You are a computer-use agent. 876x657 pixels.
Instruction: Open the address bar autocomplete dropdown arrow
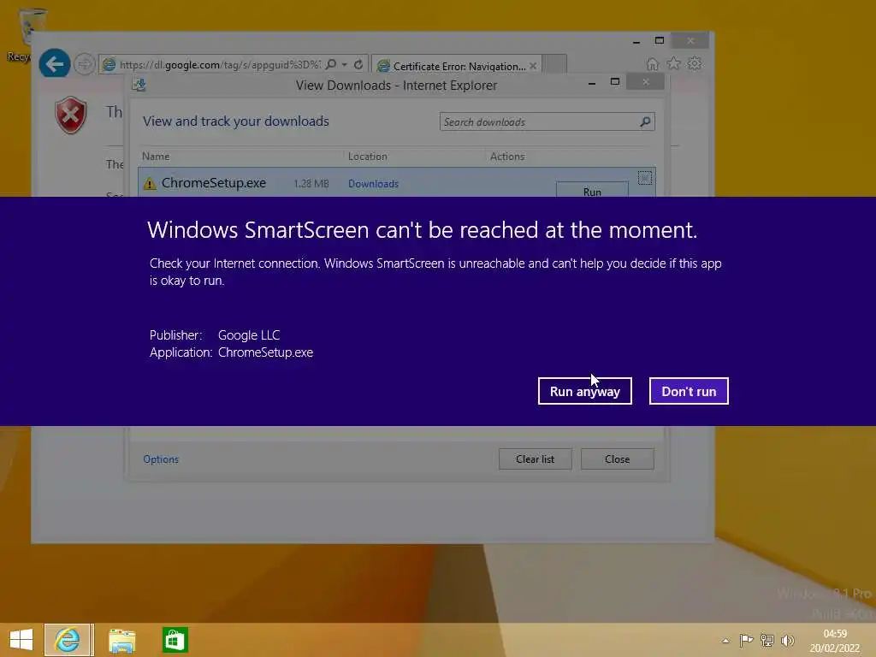click(345, 65)
